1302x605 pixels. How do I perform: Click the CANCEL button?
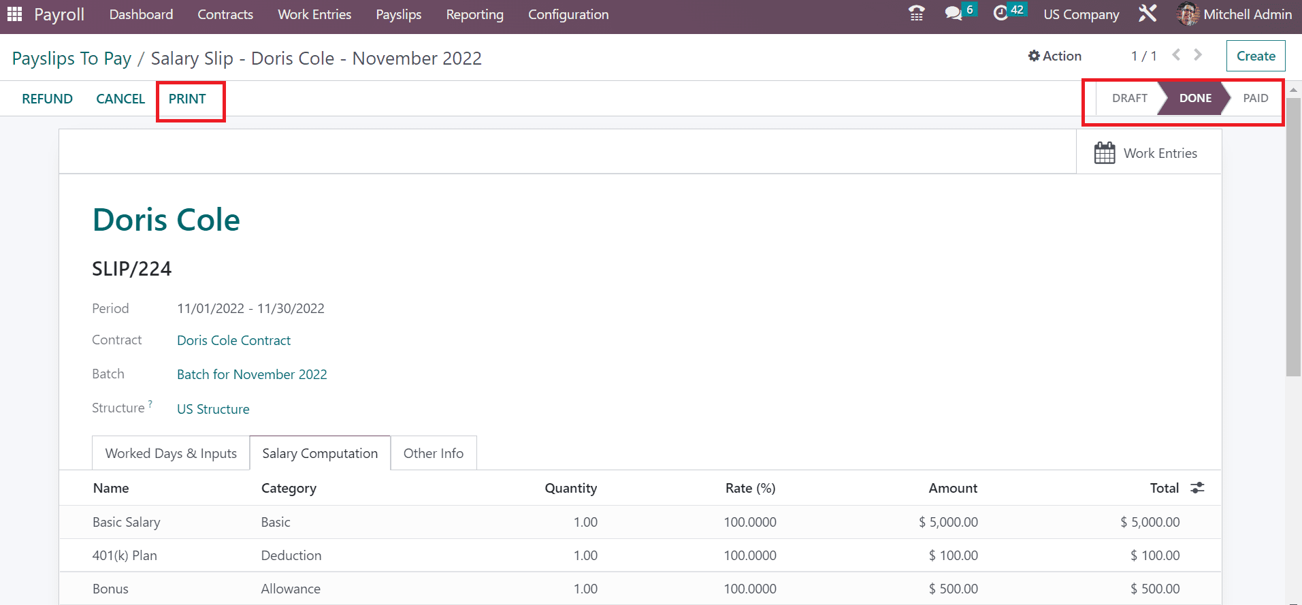120,99
